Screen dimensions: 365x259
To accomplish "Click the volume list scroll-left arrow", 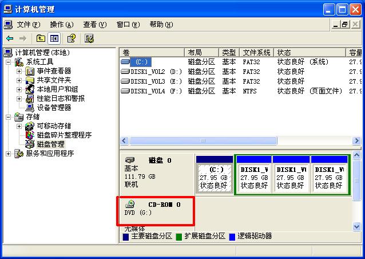I will click(x=124, y=140).
